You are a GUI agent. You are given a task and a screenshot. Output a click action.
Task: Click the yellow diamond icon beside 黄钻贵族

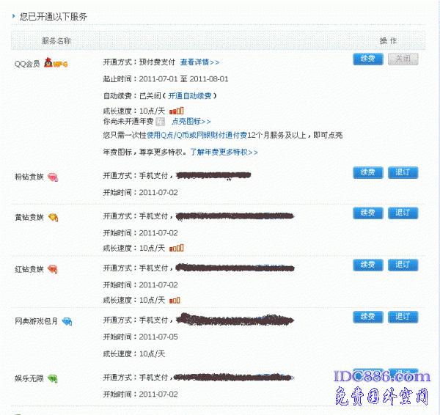pos(53,218)
